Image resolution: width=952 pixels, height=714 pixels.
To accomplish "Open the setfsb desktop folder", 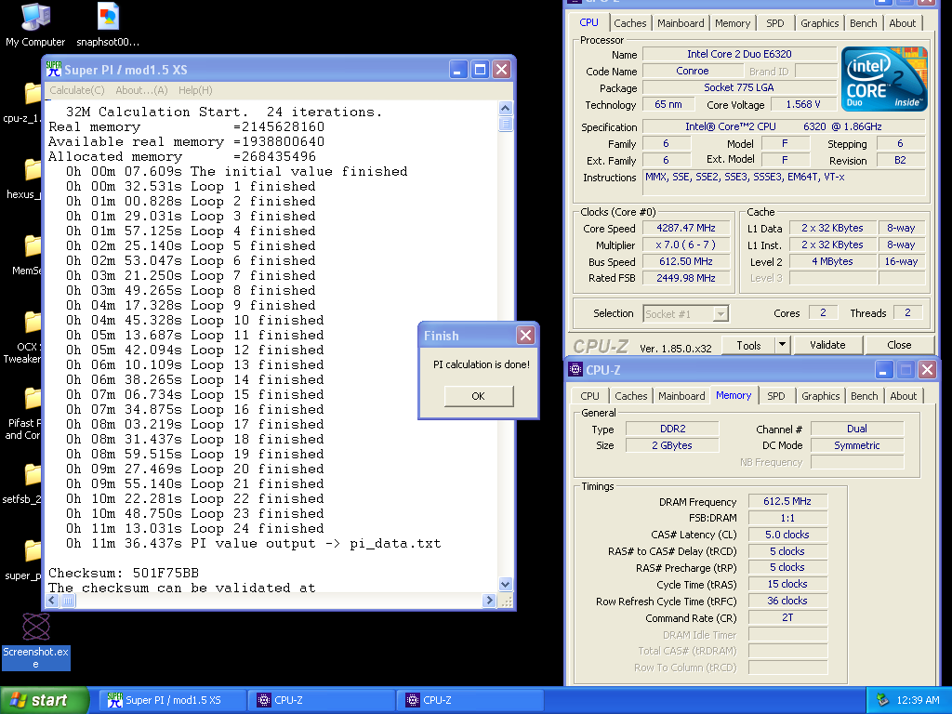I will point(22,483).
